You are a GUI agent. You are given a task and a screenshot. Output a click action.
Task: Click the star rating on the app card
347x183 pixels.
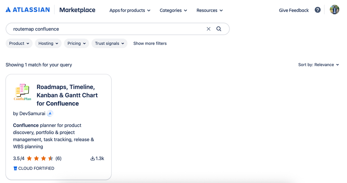[40, 158]
